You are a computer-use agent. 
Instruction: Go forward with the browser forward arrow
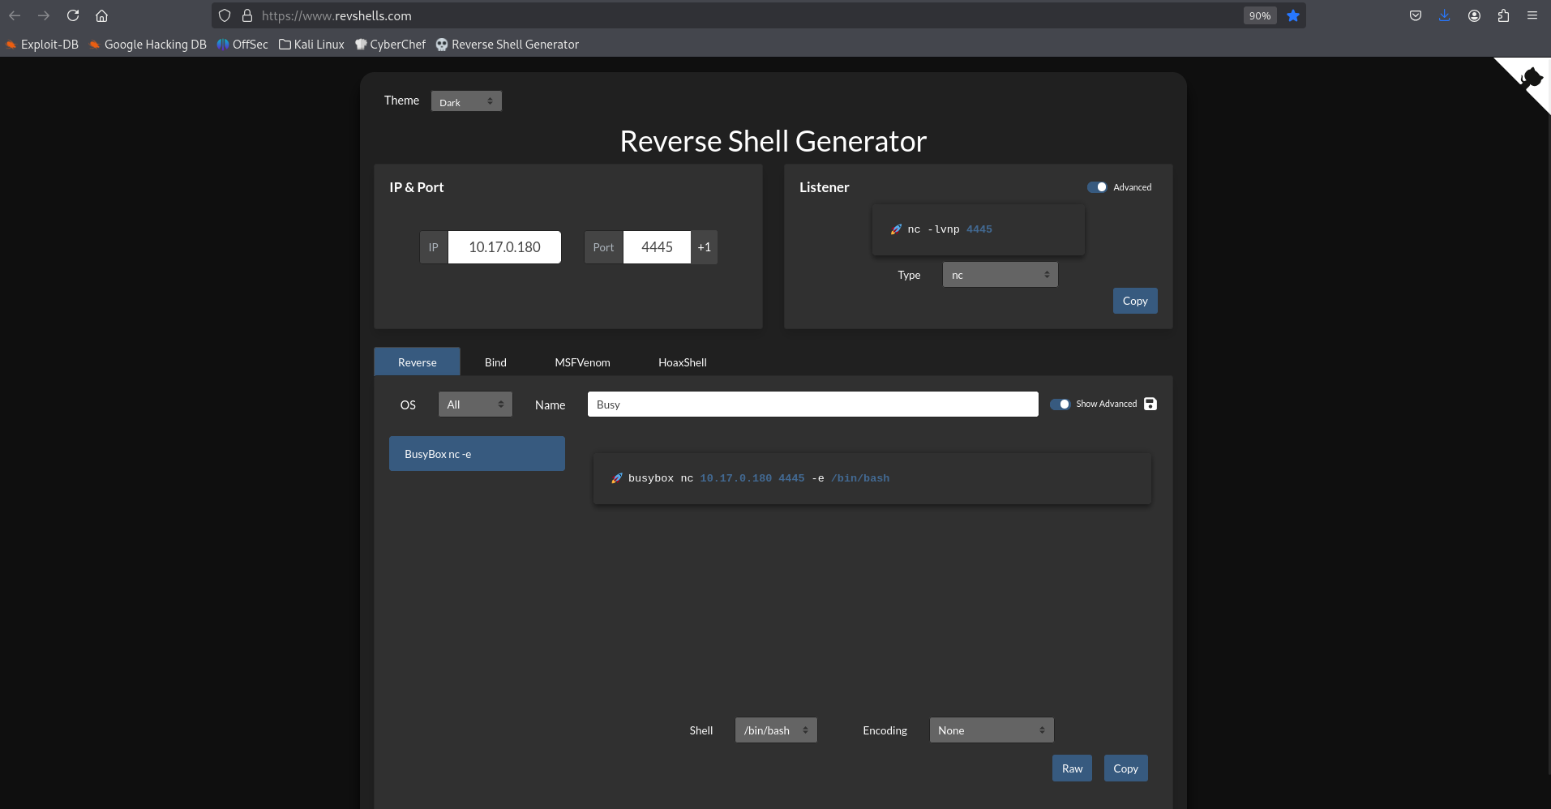click(44, 15)
